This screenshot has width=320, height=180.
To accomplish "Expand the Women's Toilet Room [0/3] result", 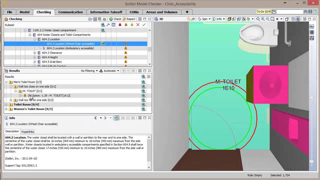I will [6, 109].
